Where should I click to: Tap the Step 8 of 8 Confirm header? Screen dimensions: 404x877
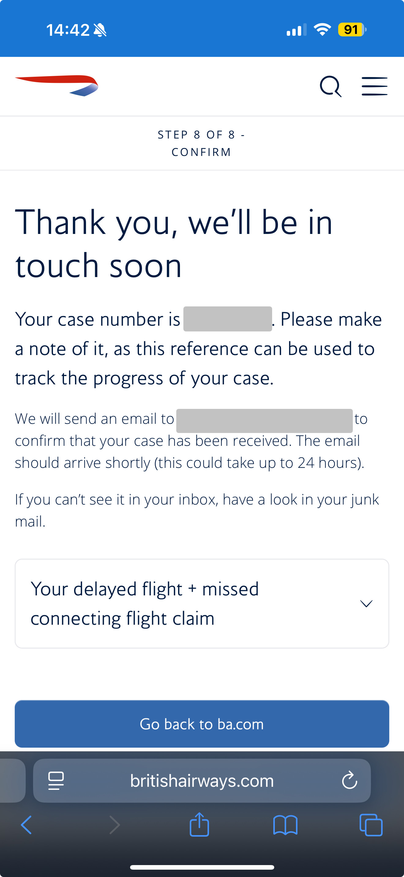[x=202, y=143]
